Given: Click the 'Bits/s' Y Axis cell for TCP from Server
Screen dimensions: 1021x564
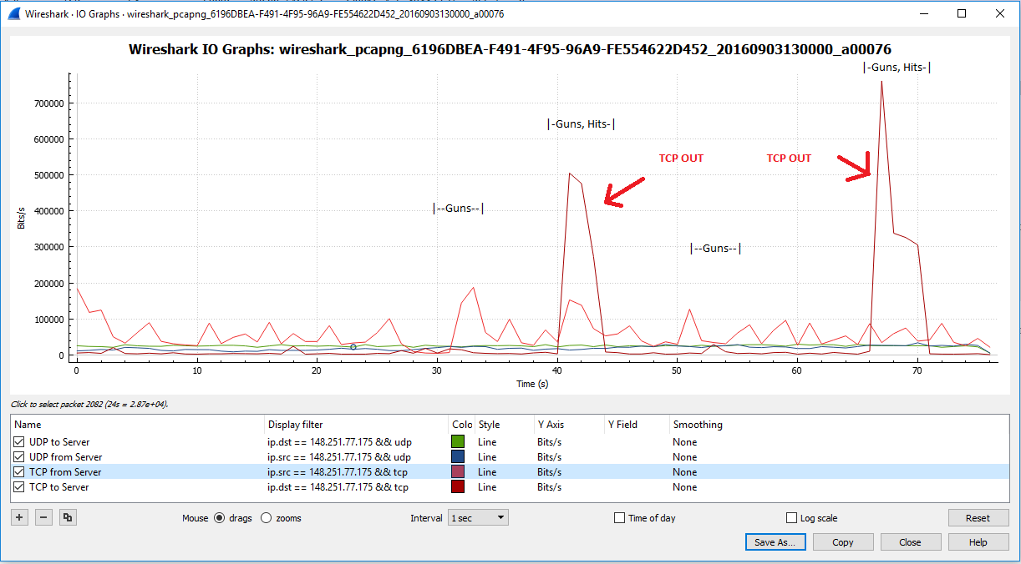Looking at the screenshot, I should [549, 472].
